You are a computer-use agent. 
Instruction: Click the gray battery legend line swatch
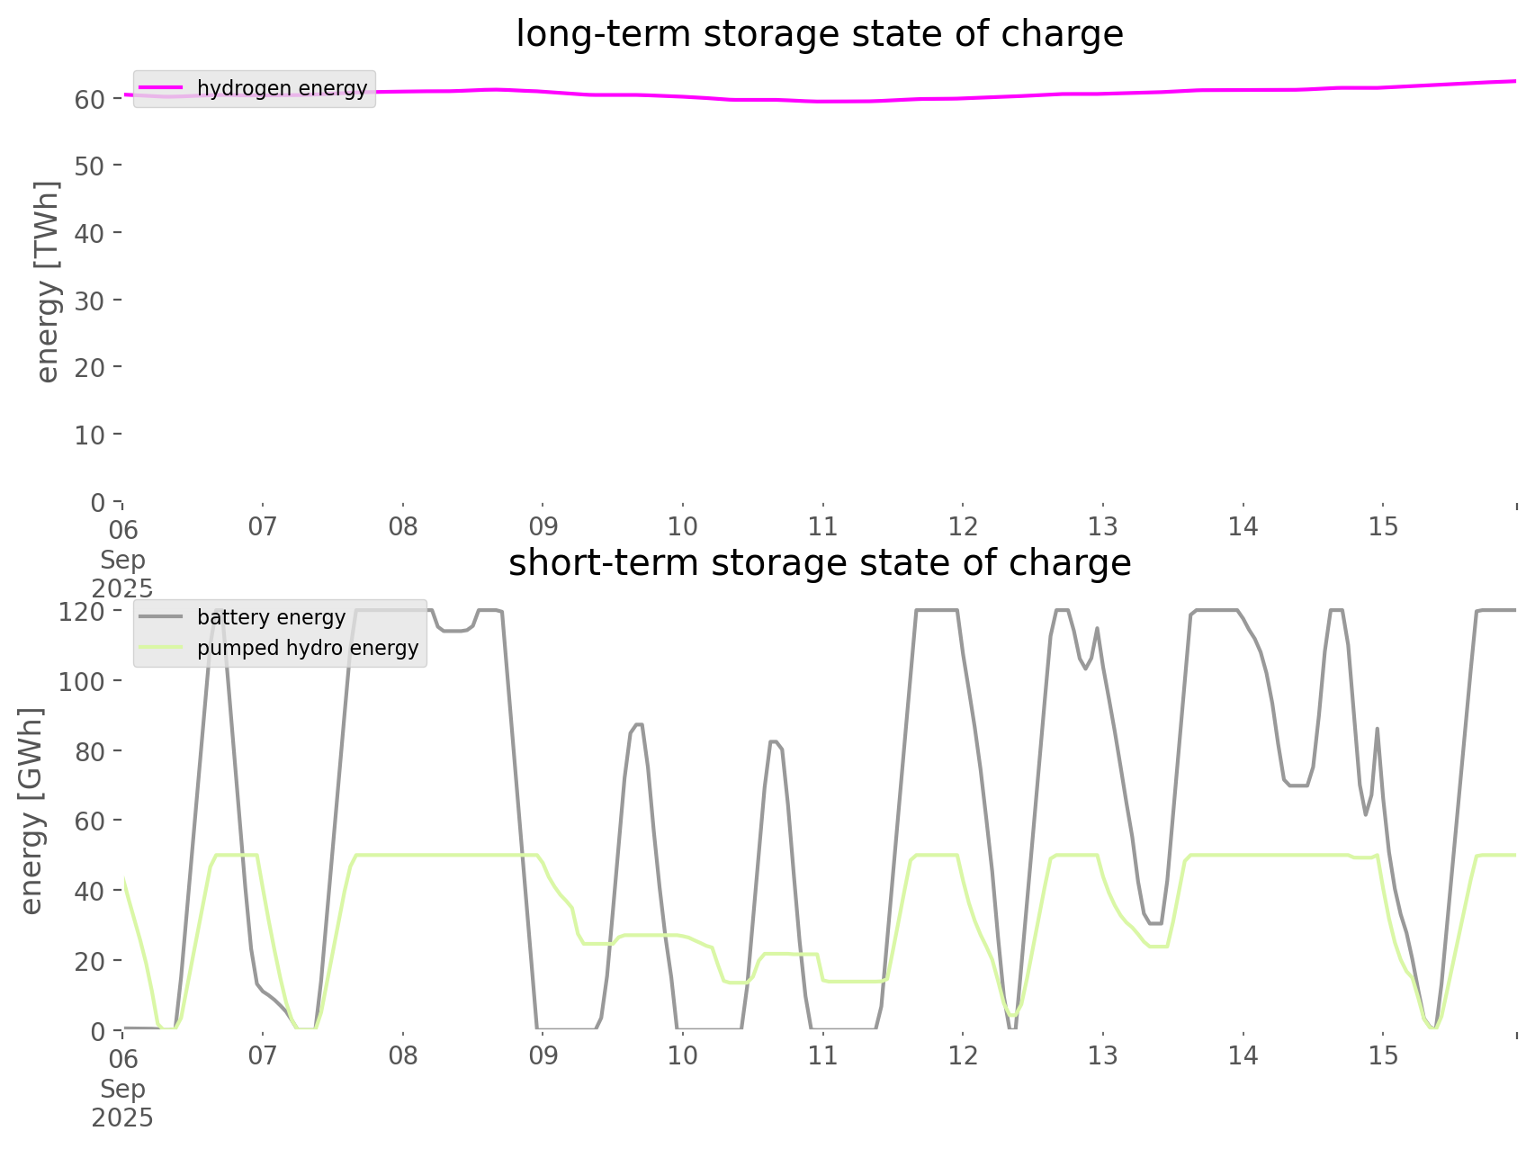[x=162, y=617]
